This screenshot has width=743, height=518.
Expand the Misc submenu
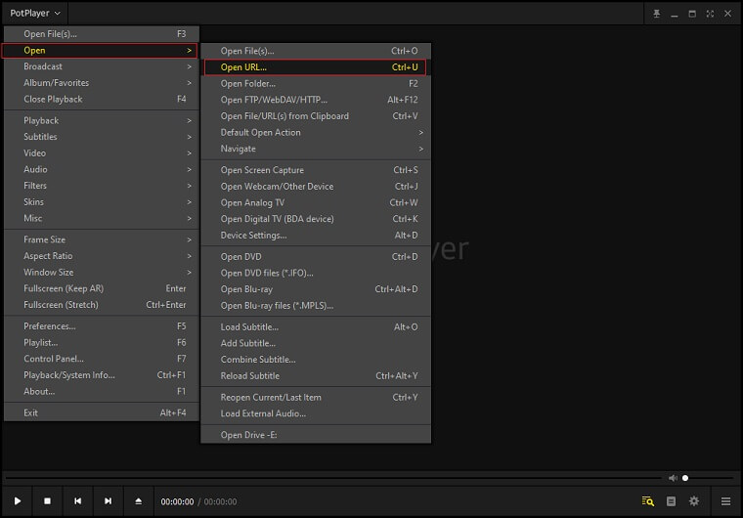102,218
